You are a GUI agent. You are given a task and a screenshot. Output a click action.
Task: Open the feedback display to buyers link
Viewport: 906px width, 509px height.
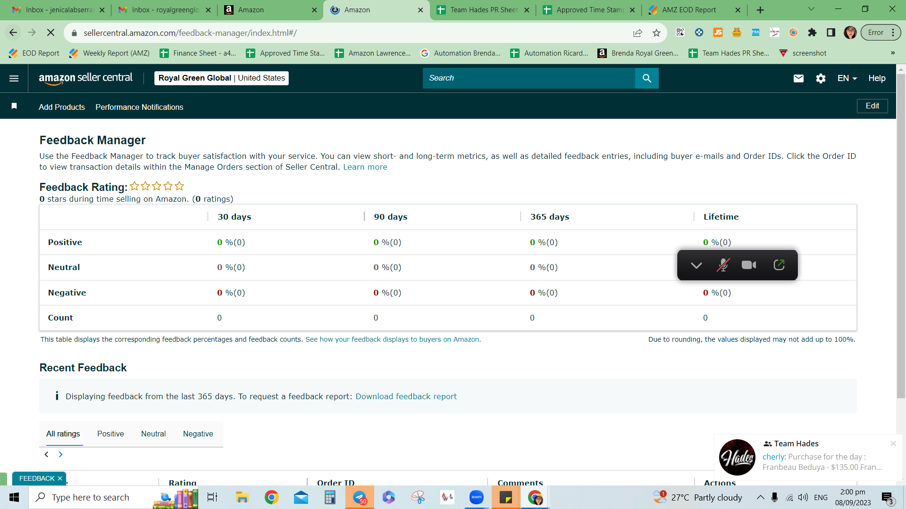pyautogui.click(x=392, y=339)
